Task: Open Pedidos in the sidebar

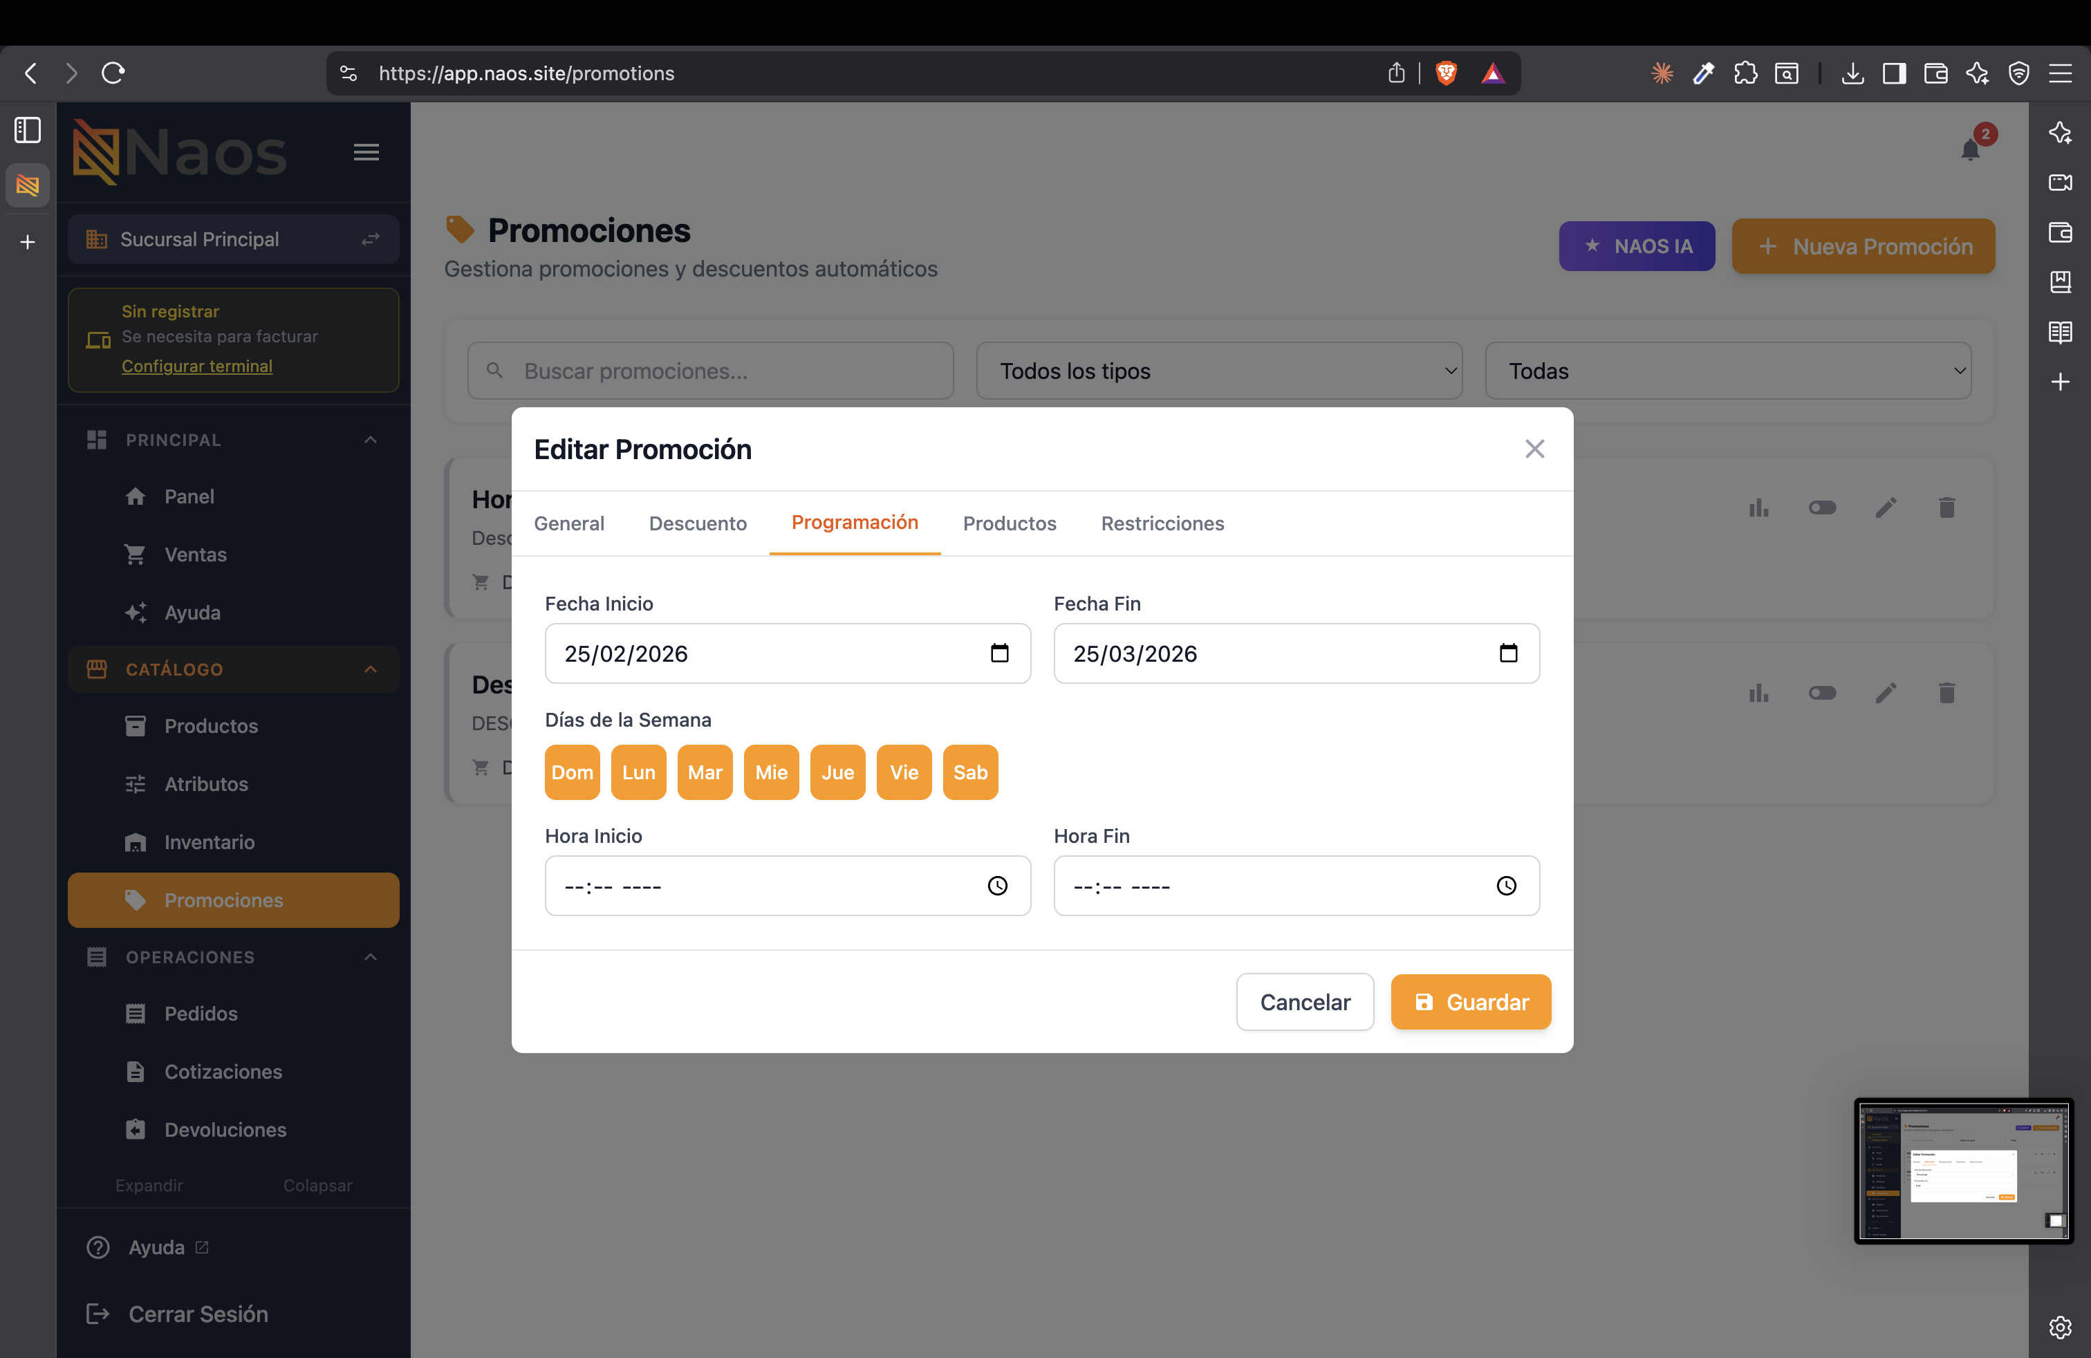Action: (x=233, y=1014)
